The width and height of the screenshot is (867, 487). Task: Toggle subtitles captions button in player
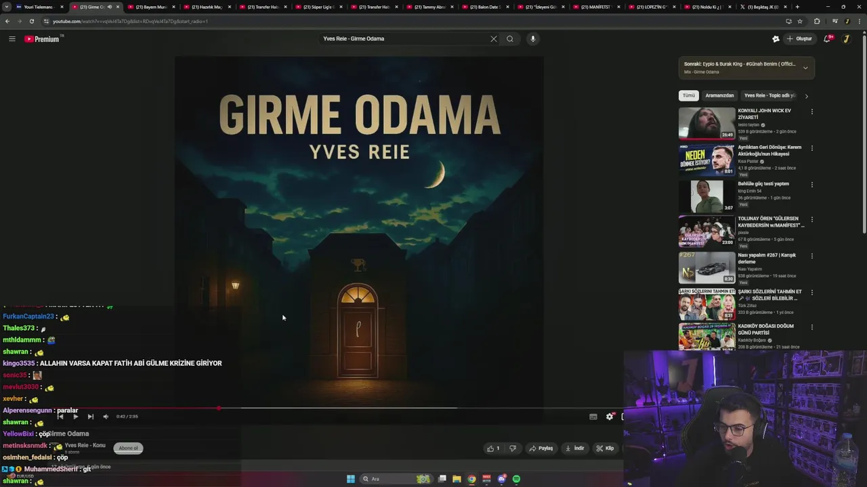coord(593,417)
